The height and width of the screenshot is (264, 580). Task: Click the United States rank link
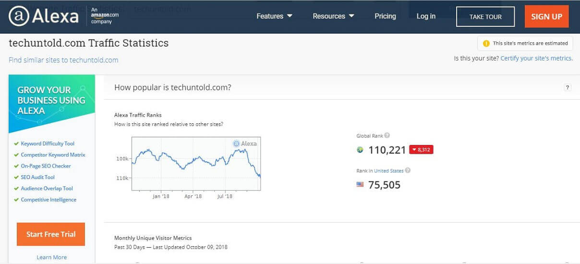click(x=388, y=171)
